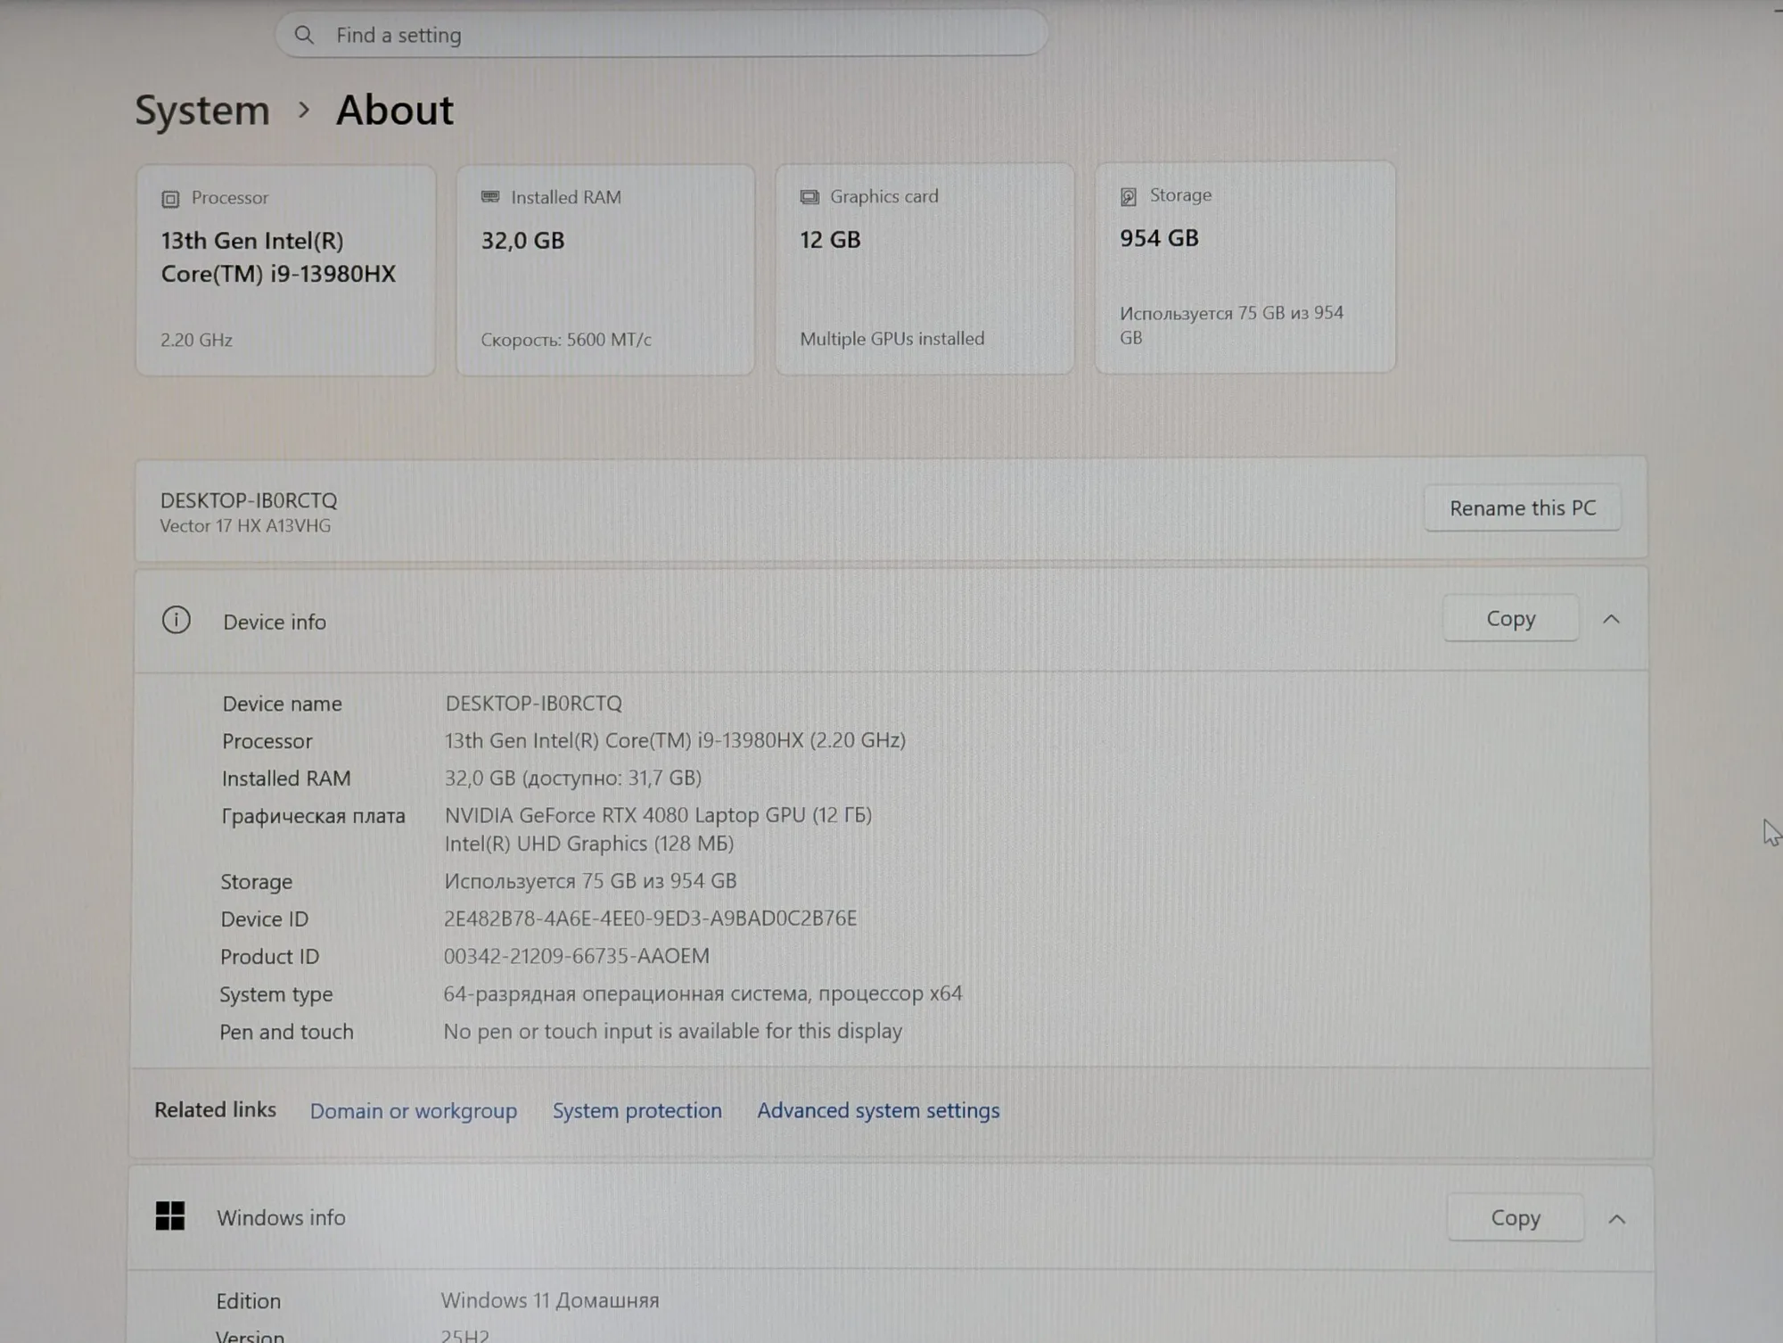Viewport: 1783px width, 1343px height.
Task: Click the search magnifier icon
Action: (304, 35)
